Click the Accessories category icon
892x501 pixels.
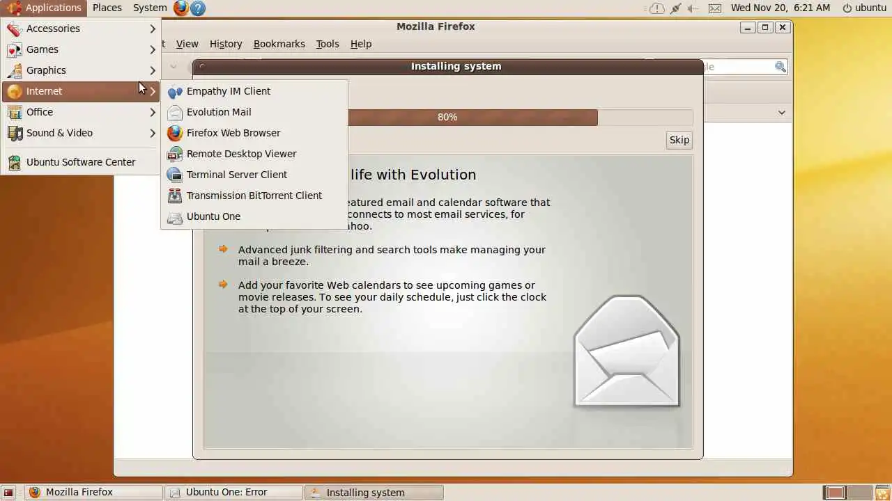point(14,29)
